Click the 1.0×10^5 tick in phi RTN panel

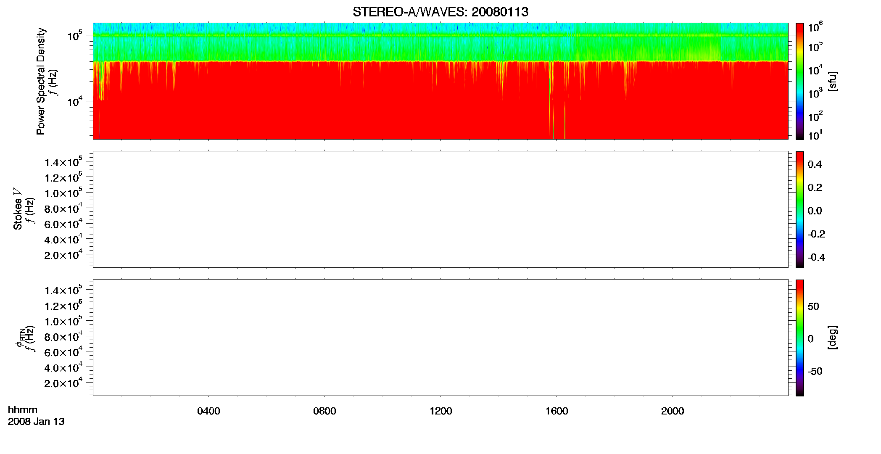(x=63, y=321)
